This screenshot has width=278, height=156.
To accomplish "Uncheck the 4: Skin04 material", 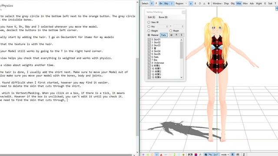I will [x=149, y=51].
